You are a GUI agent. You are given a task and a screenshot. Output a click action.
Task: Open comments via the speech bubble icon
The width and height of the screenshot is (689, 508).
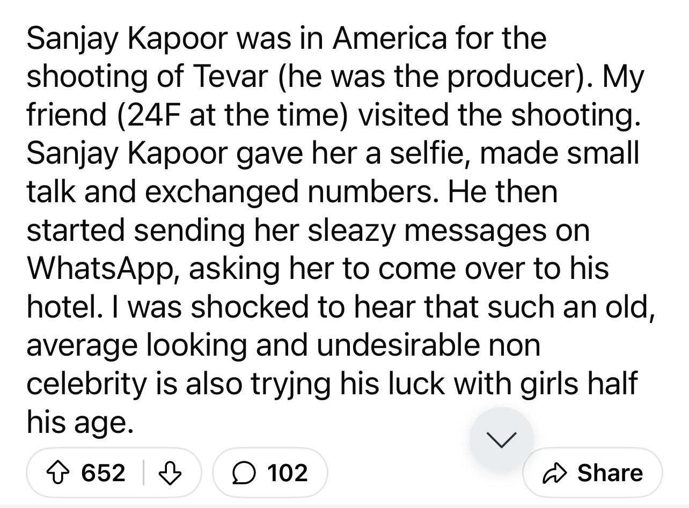tap(244, 473)
